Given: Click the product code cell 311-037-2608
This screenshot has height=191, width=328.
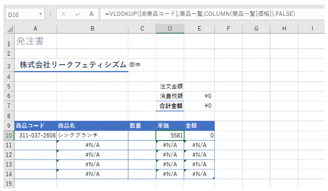Looking at the screenshot, I should (35, 135).
